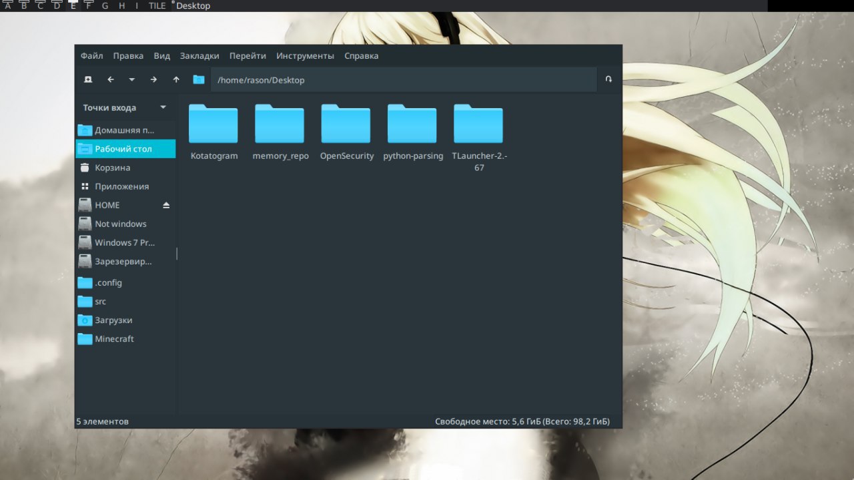The width and height of the screenshot is (854, 480).
Task: Open the Перейти menu
Action: [x=248, y=56]
